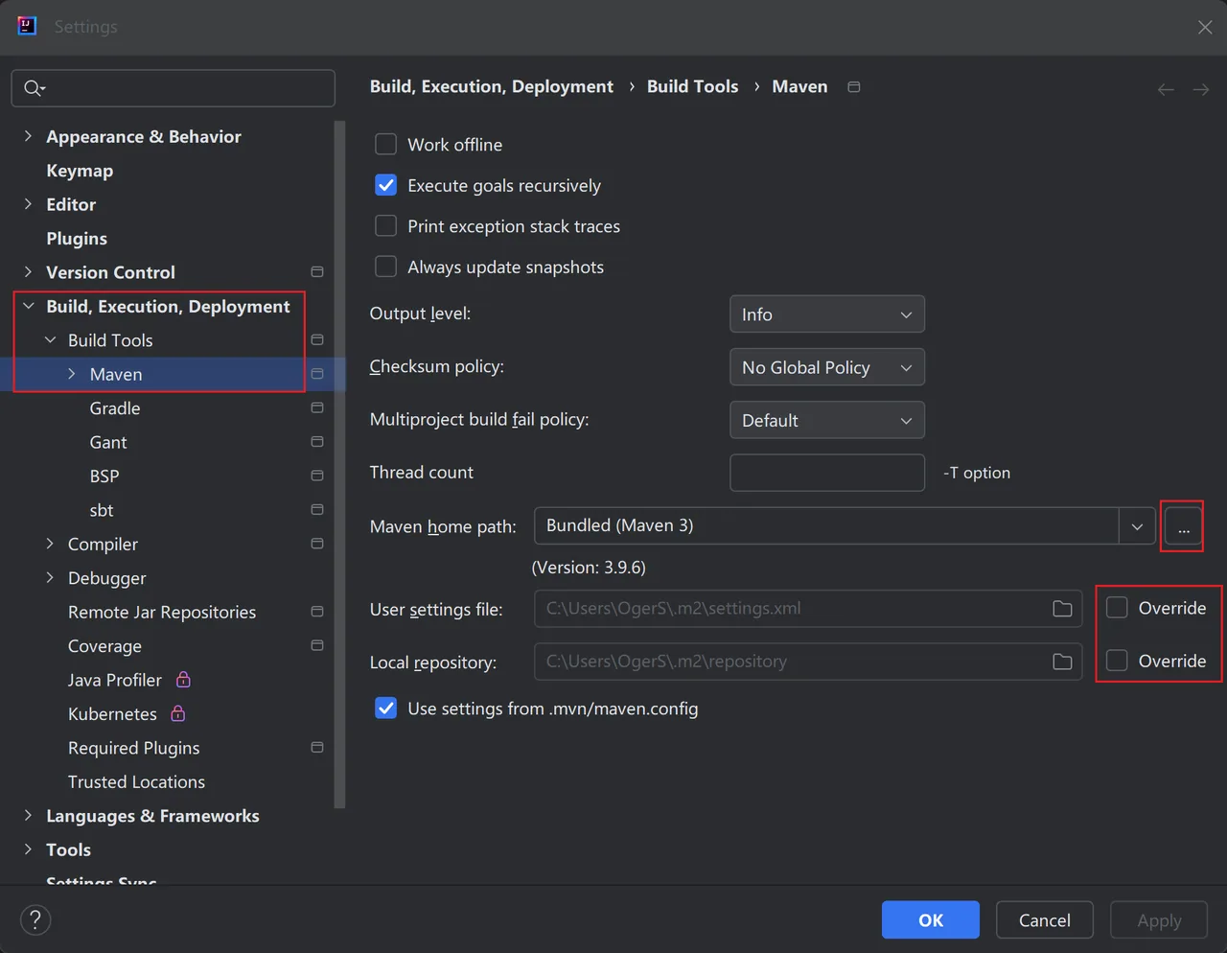The image size is (1227, 953).
Task: Expand the Languages & Frameworks section
Action: pos(28,816)
